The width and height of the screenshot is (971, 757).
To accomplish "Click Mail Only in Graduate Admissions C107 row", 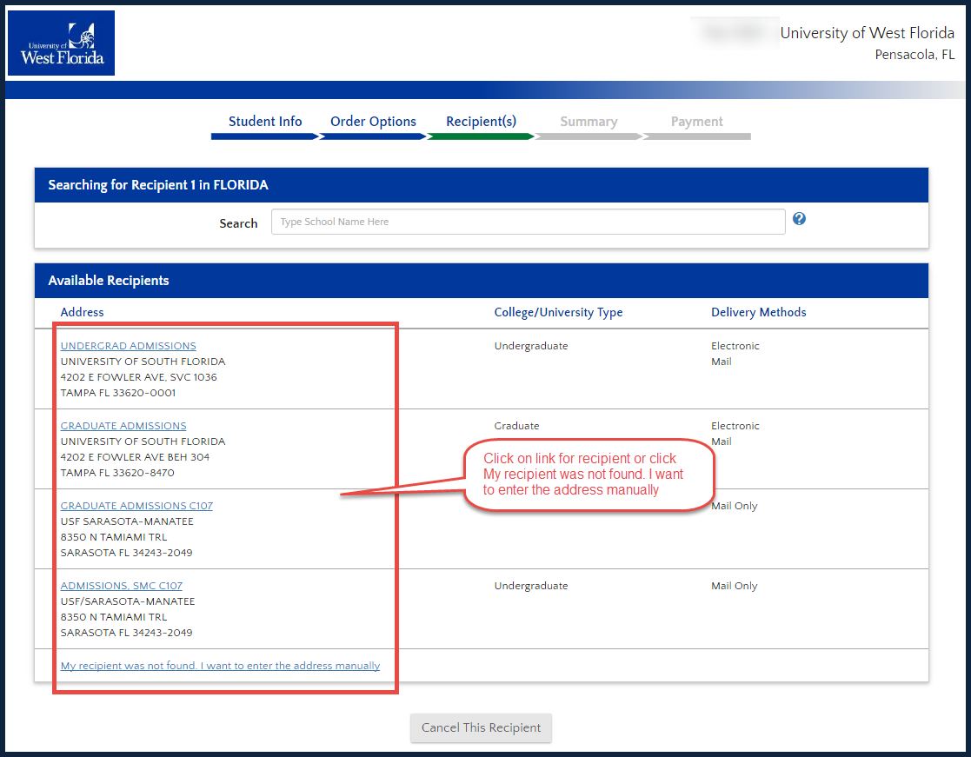I will (x=734, y=506).
